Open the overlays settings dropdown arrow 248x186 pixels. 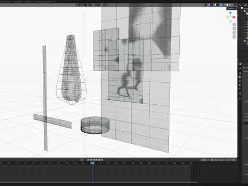[x=218, y=5]
